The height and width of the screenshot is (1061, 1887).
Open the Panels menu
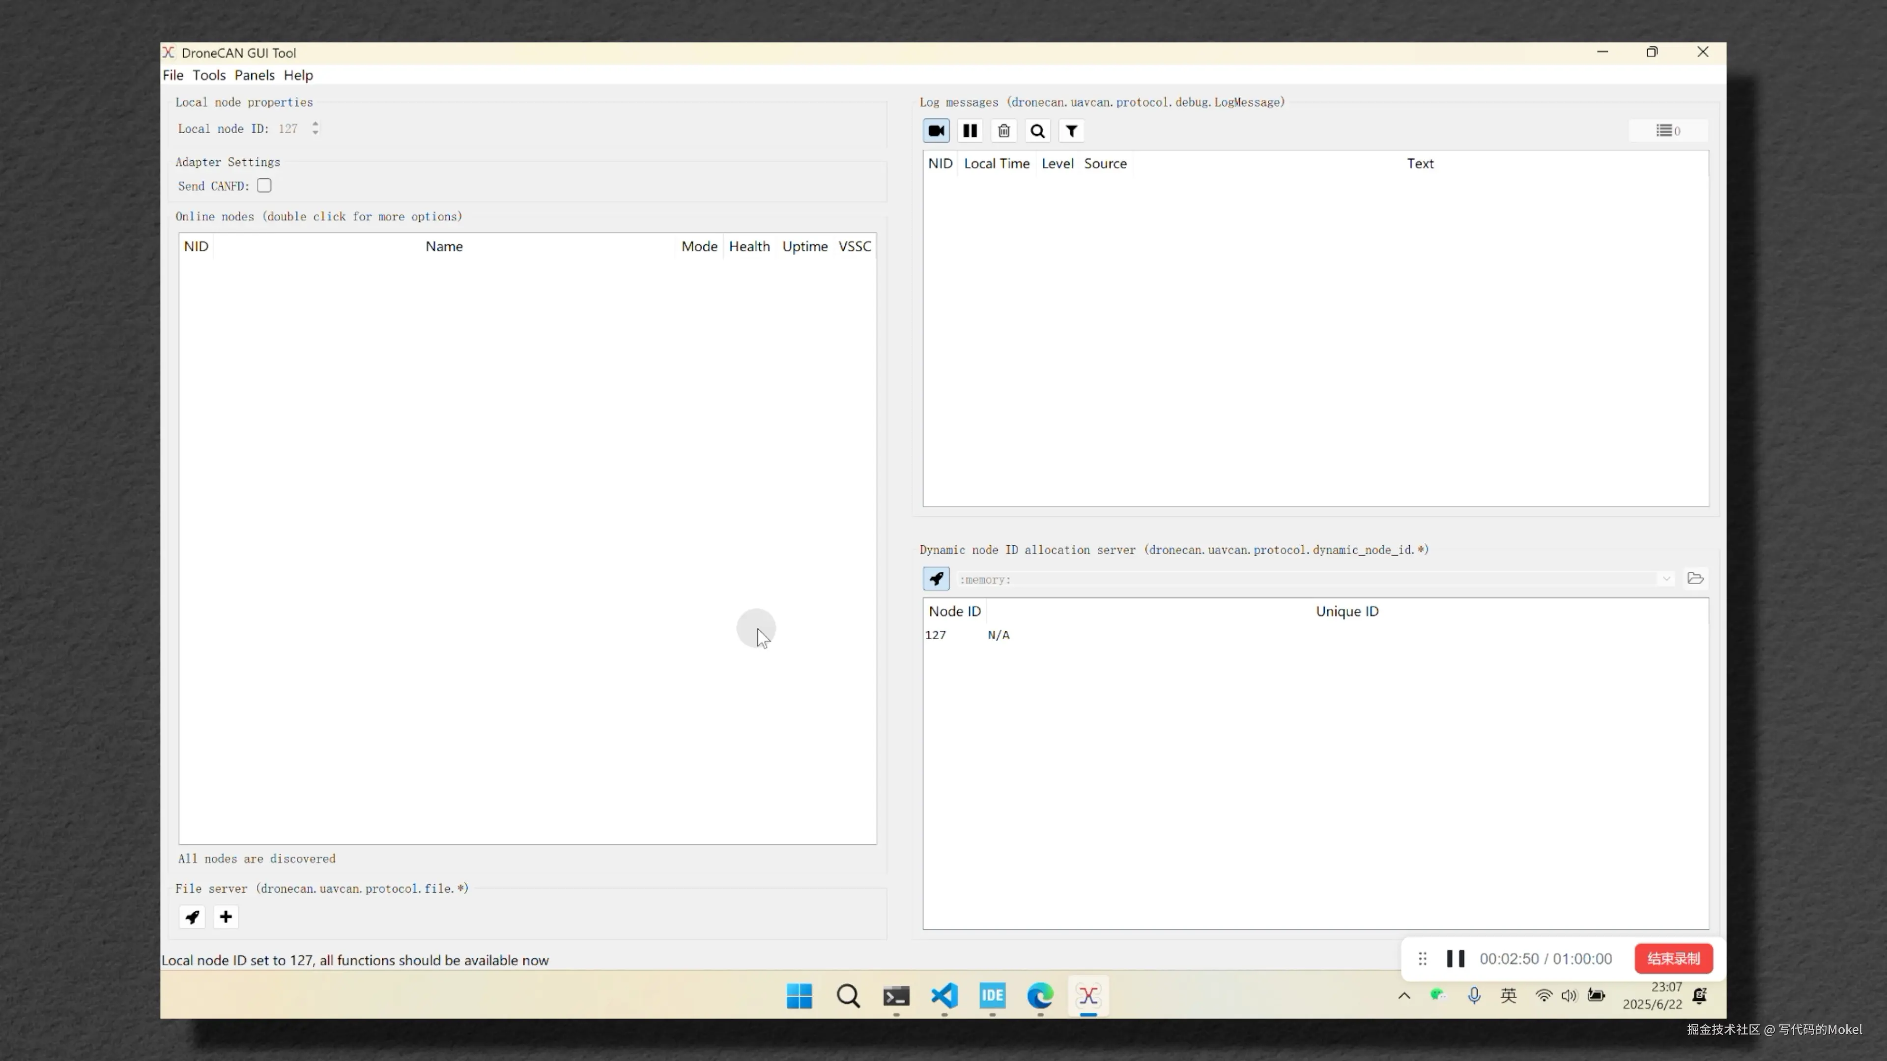pos(254,76)
